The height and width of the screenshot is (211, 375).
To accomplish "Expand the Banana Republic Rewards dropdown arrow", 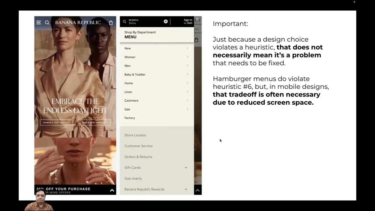I will 186,189.
